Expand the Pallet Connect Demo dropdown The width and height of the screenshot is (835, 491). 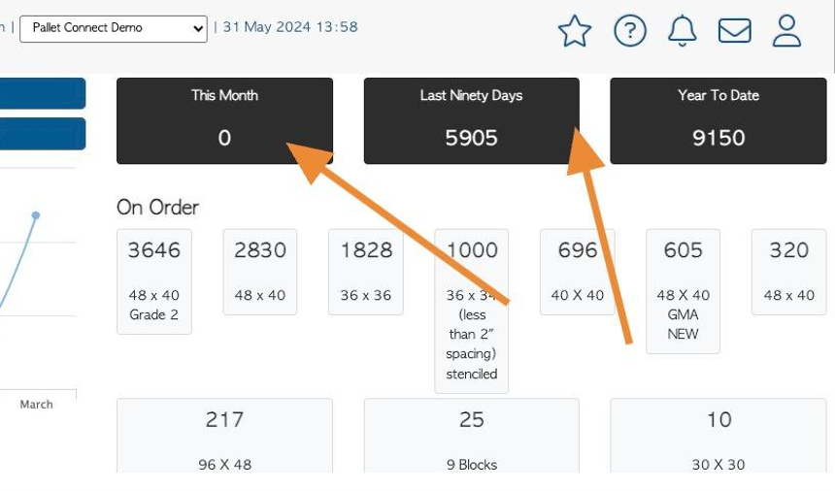click(114, 29)
